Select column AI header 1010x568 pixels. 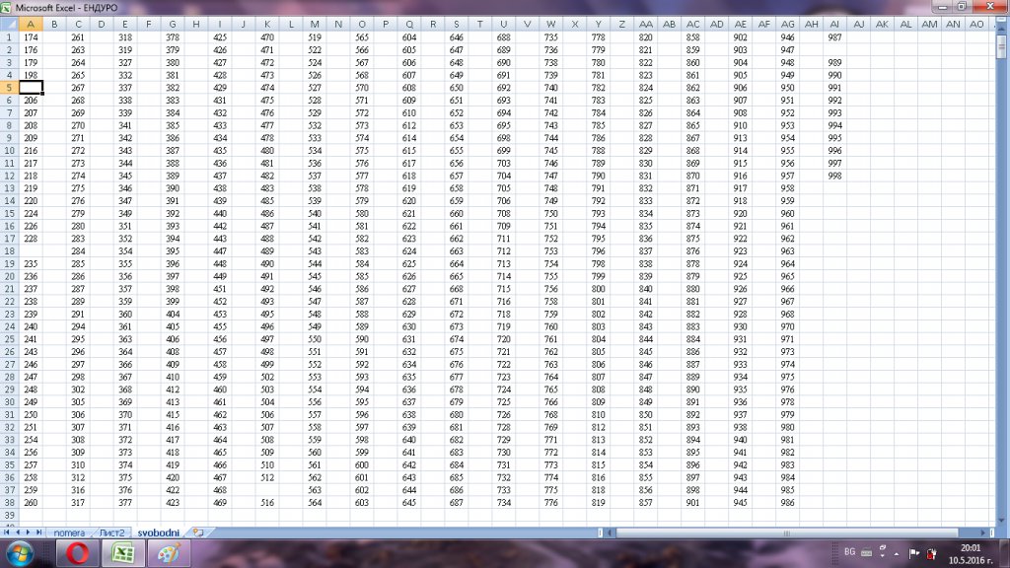834,24
